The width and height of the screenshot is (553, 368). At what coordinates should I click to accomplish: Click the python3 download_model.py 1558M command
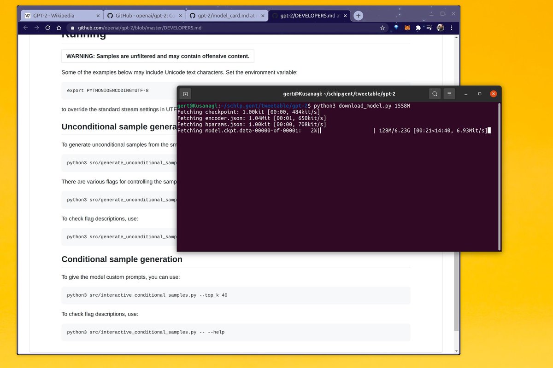(362, 106)
